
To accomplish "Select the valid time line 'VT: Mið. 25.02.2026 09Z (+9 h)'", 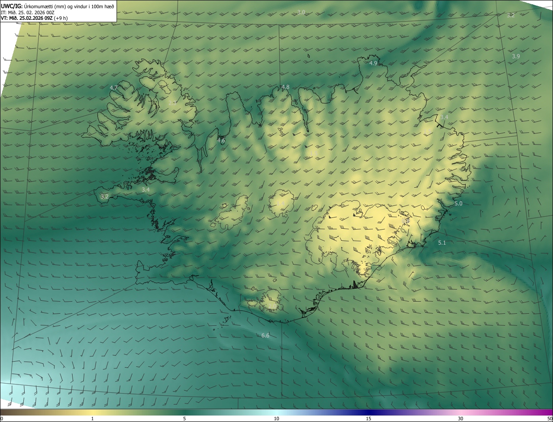I will point(34,18).
